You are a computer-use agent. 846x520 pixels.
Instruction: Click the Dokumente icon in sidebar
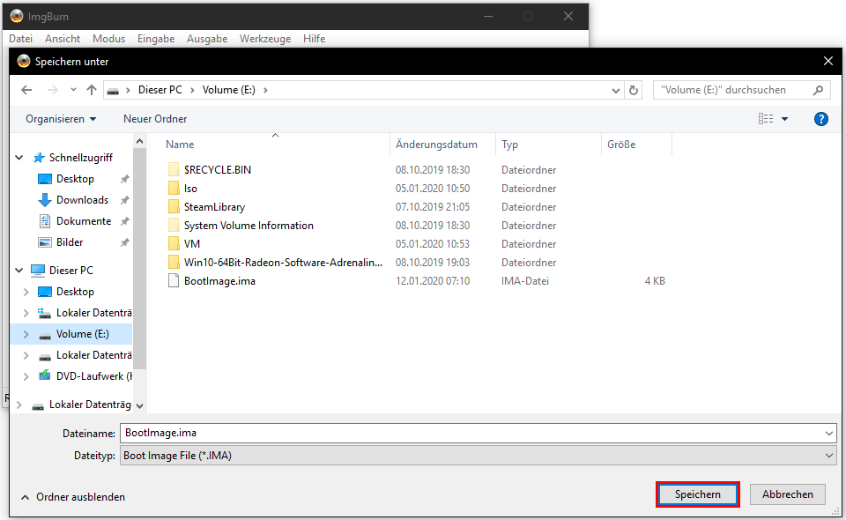pyautogui.click(x=45, y=221)
